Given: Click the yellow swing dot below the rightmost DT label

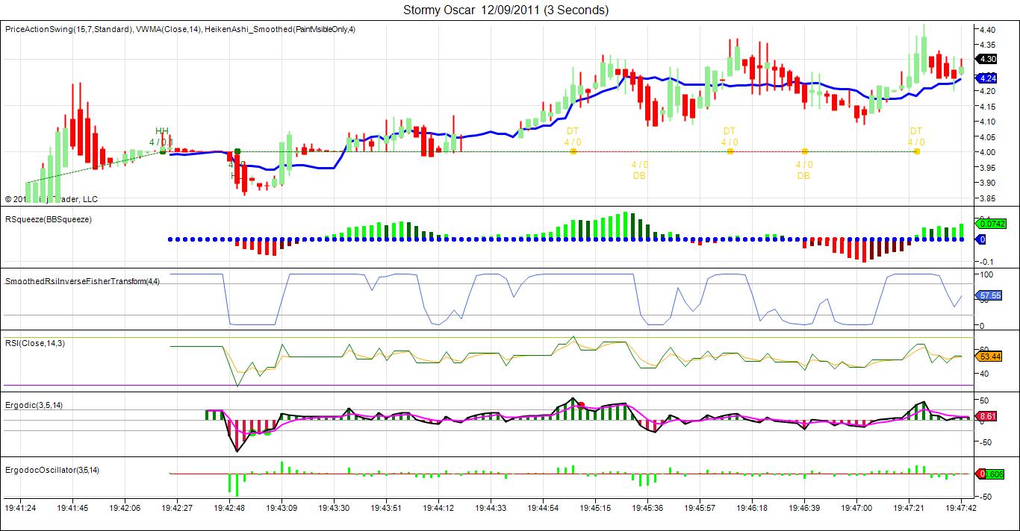Looking at the screenshot, I should click(x=916, y=151).
